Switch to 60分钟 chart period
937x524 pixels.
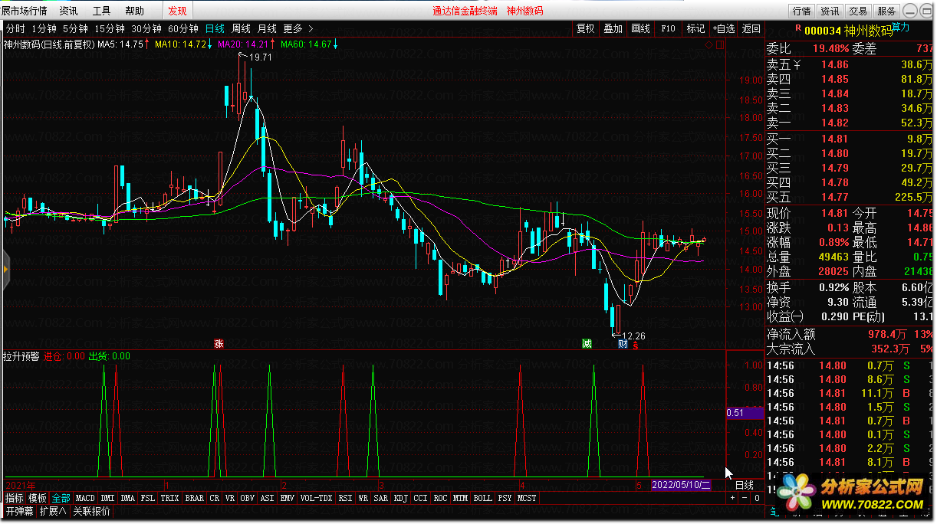[184, 28]
